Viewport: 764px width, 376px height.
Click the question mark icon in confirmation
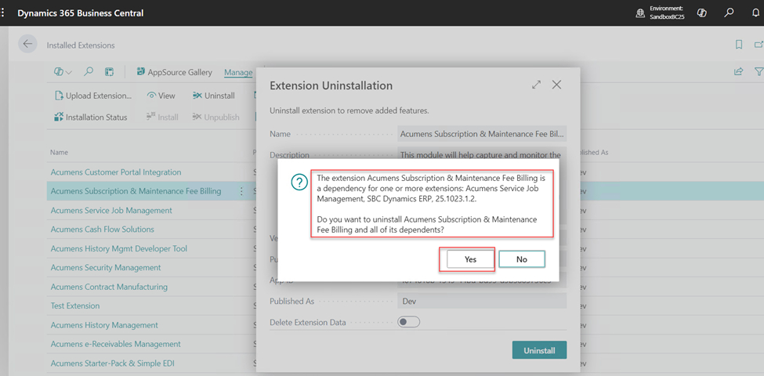coord(299,183)
